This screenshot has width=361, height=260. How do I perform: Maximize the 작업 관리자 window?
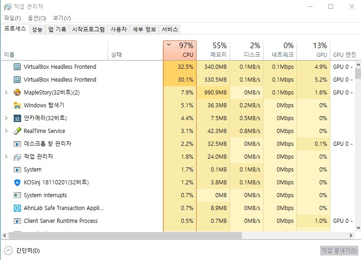331,6
